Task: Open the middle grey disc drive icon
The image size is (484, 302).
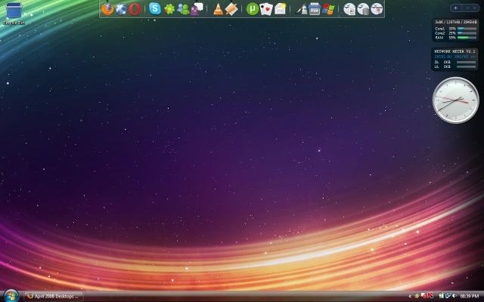Action: coord(363,9)
